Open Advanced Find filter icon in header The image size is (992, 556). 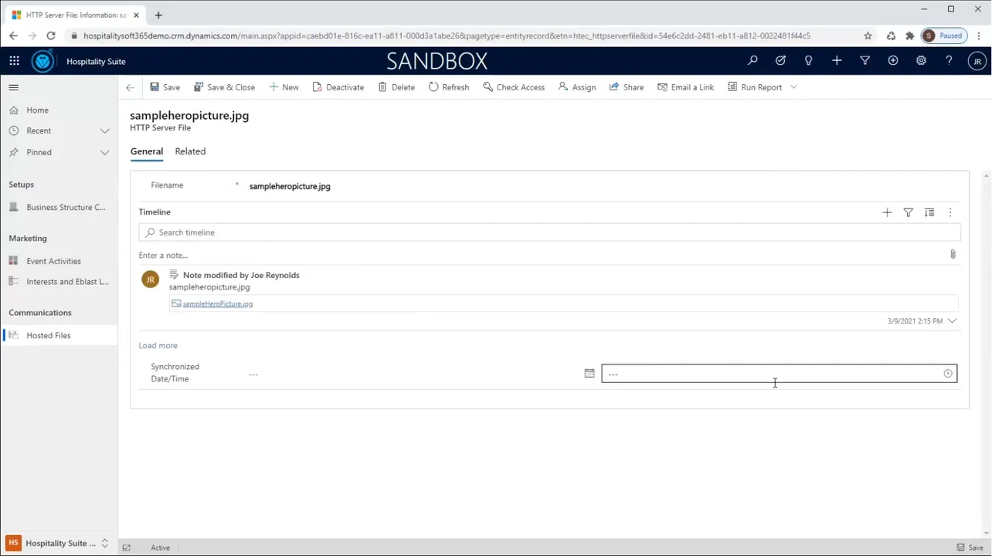coord(865,61)
